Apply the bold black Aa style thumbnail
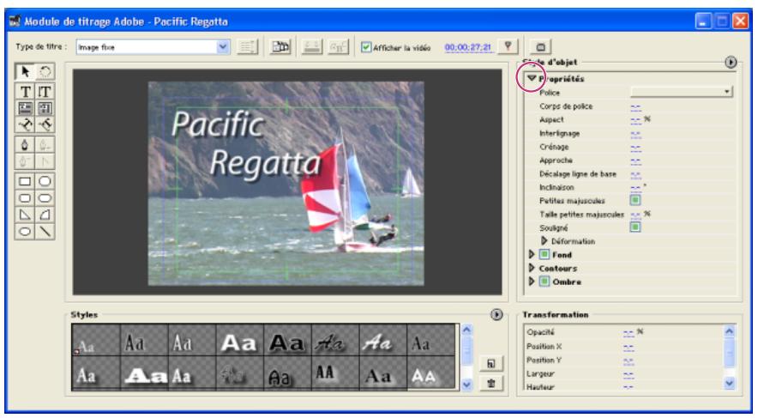Screen dimensions: 758x418 coord(287,340)
